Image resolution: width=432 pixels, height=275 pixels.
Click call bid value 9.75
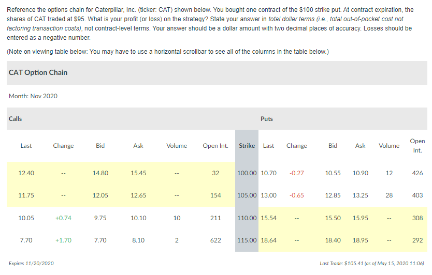(100, 218)
